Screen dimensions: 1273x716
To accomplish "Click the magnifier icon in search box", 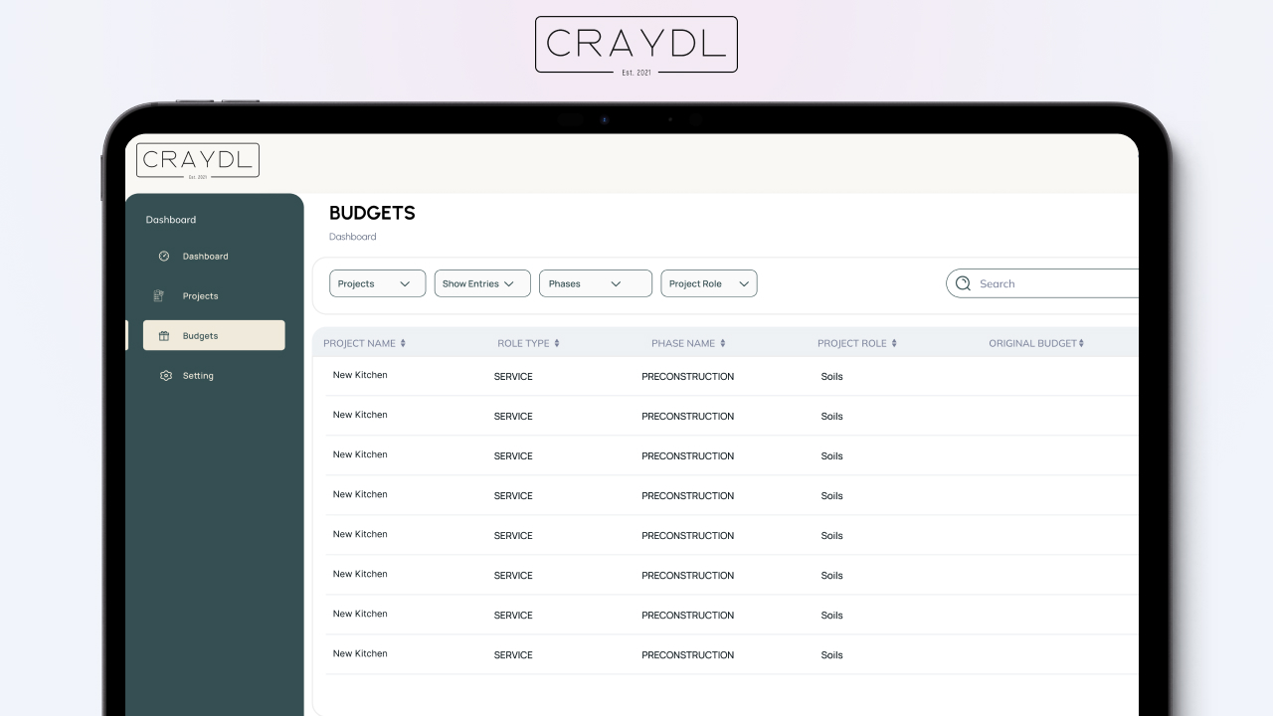I will [963, 283].
